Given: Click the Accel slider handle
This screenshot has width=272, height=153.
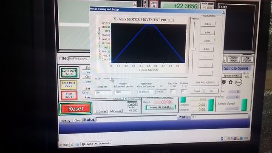Looking at the screenshot, I should [x=112, y=78].
